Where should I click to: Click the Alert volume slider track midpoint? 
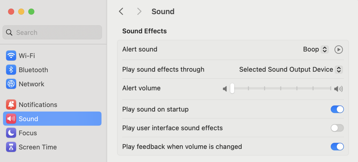pos(281,88)
